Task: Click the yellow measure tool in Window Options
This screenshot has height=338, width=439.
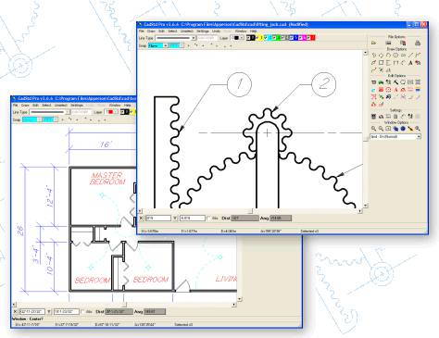Action: click(410, 129)
